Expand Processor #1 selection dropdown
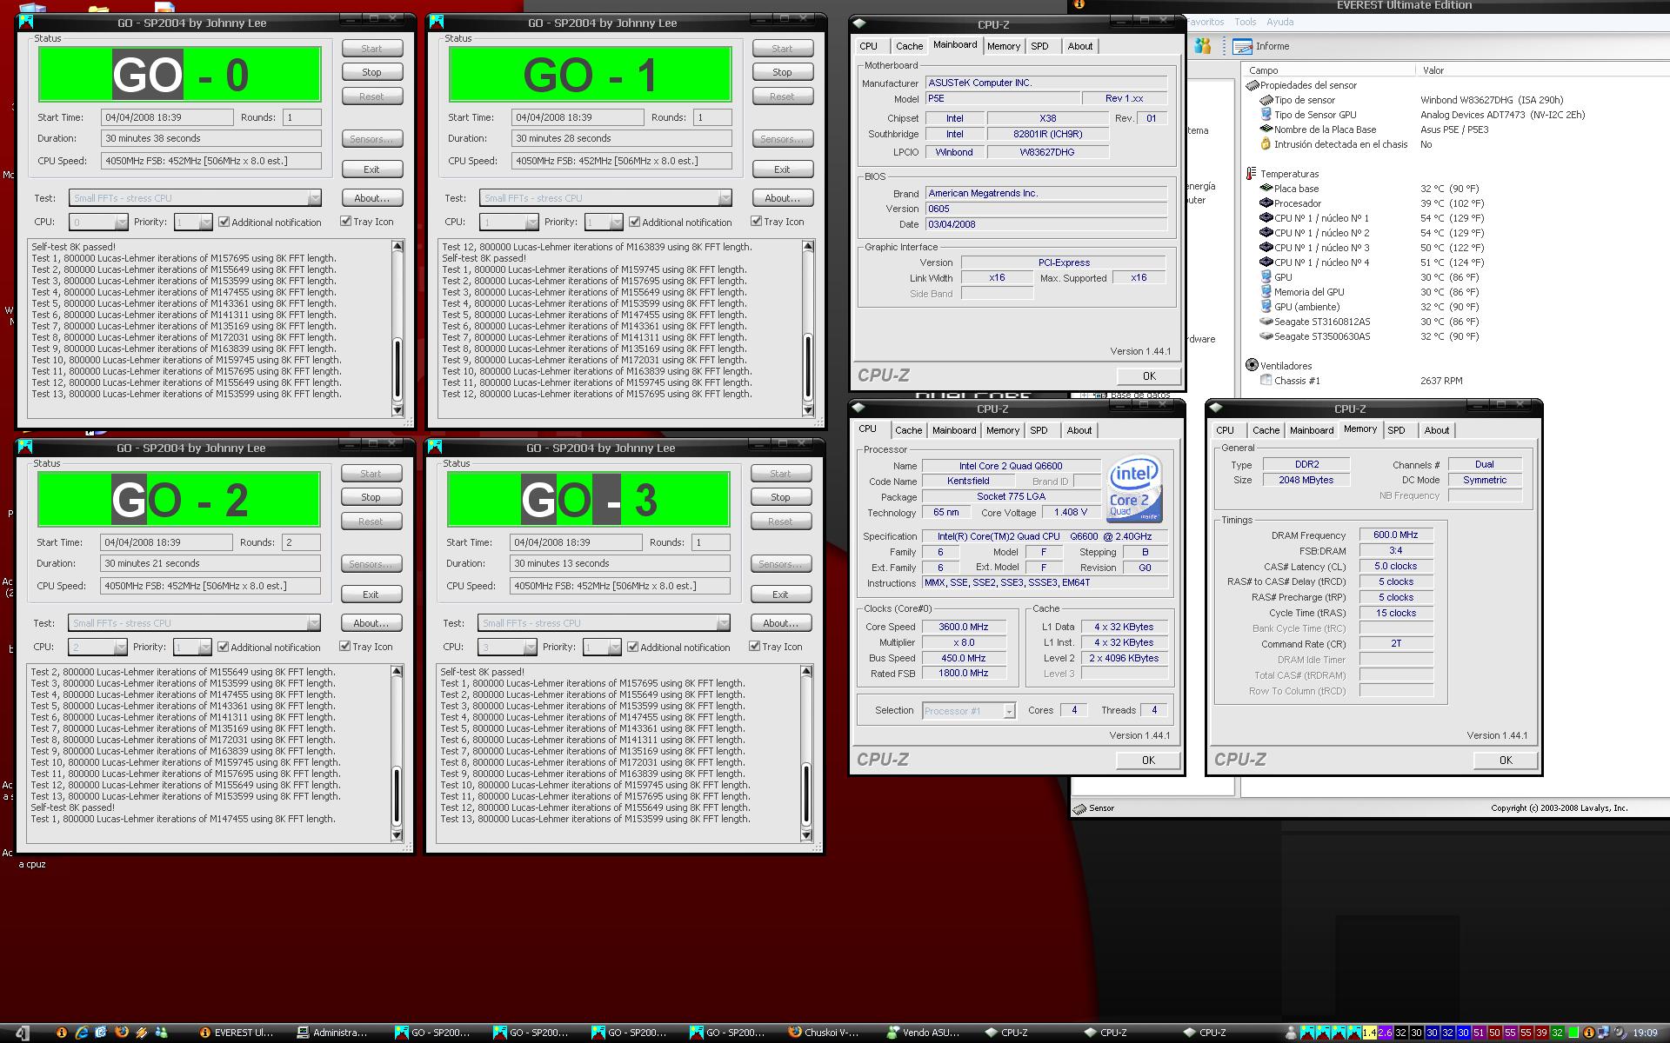 click(1008, 711)
